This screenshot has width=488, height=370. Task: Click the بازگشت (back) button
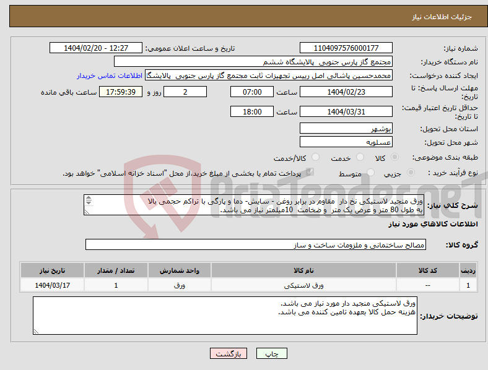(229, 353)
